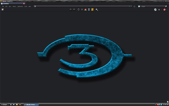Open the Tools menu
The image size is (169, 106).
point(26,7)
